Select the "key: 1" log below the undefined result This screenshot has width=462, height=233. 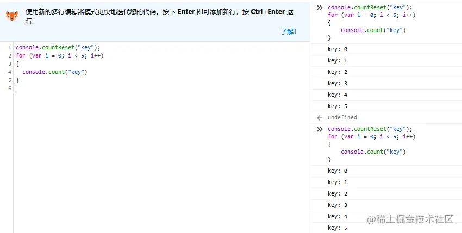pyautogui.click(x=386, y=182)
